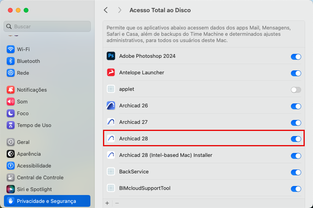
Task: Click the Archicad 28 app icon
Action: tap(111, 138)
